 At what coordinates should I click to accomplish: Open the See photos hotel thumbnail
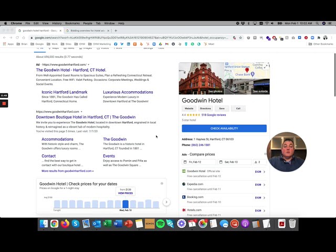202,78
